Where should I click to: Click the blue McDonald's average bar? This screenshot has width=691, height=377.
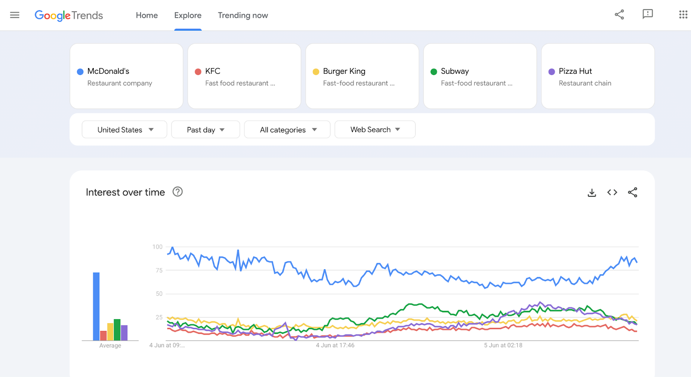click(96, 306)
